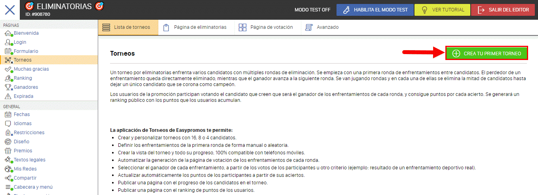
Task: Click the trophy icon next to Ganadores
Action: pyautogui.click(x=8, y=87)
